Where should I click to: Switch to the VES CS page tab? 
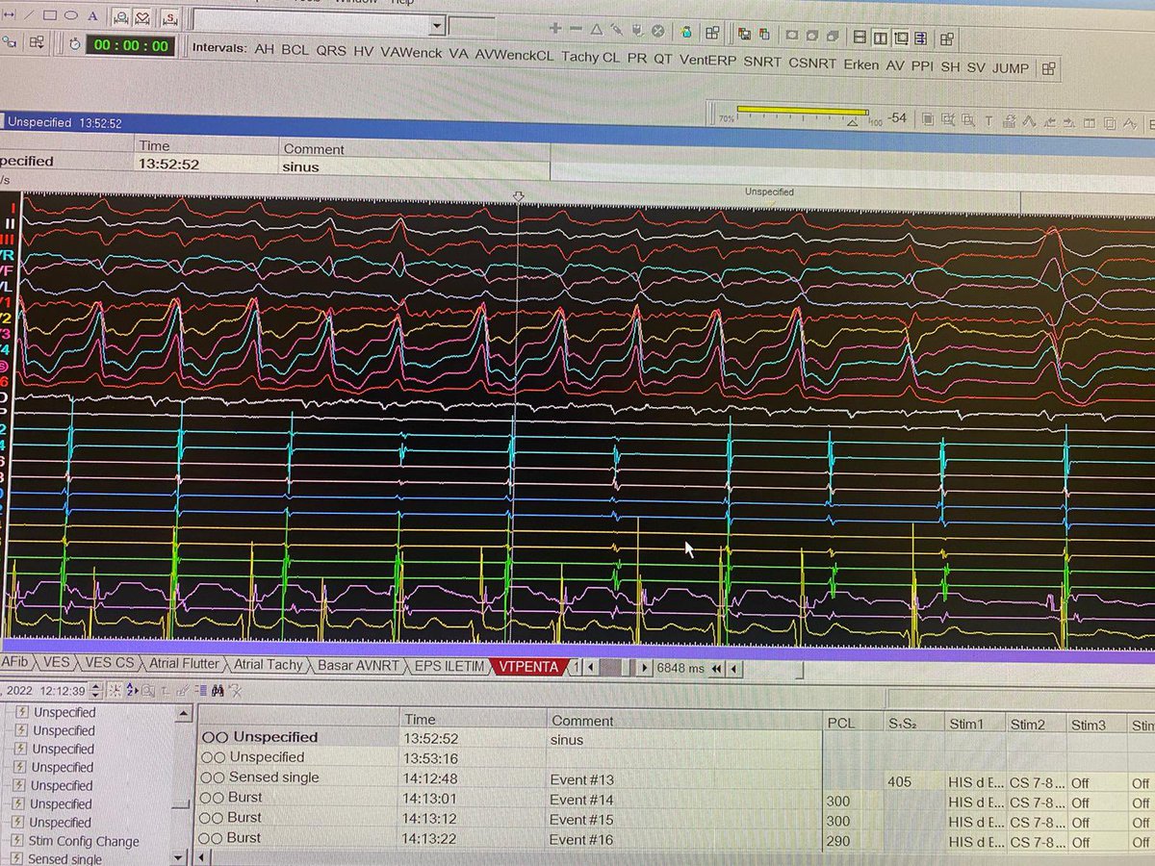pos(110,664)
